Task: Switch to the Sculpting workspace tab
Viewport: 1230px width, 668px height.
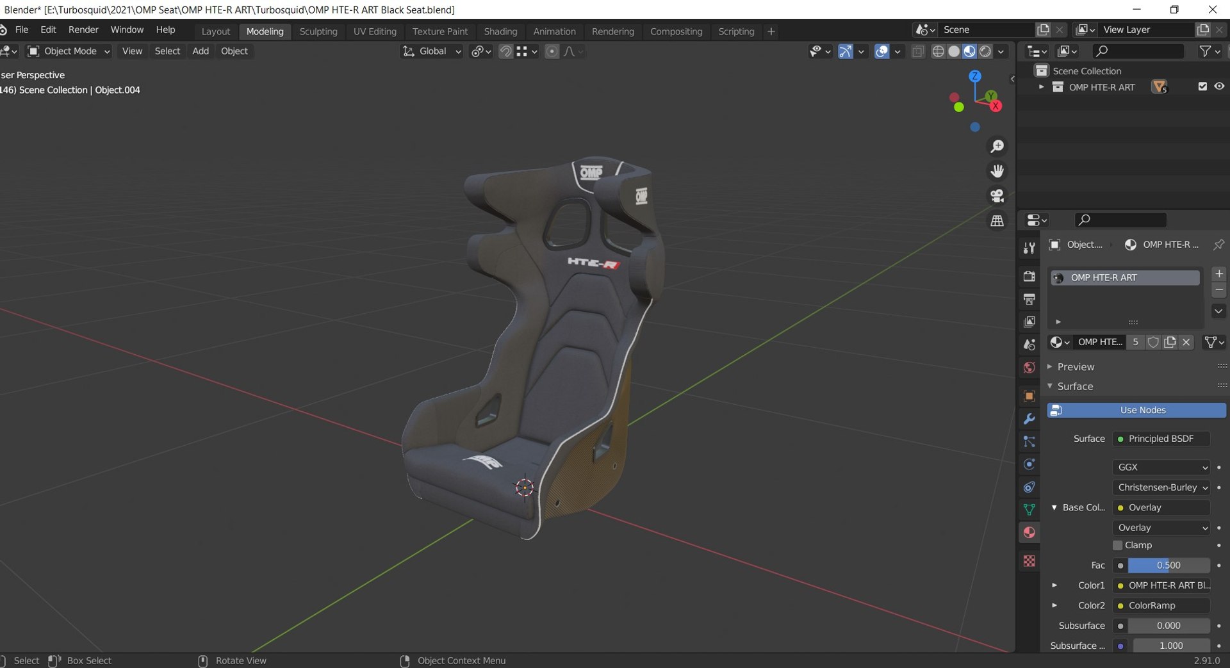Action: (x=318, y=31)
